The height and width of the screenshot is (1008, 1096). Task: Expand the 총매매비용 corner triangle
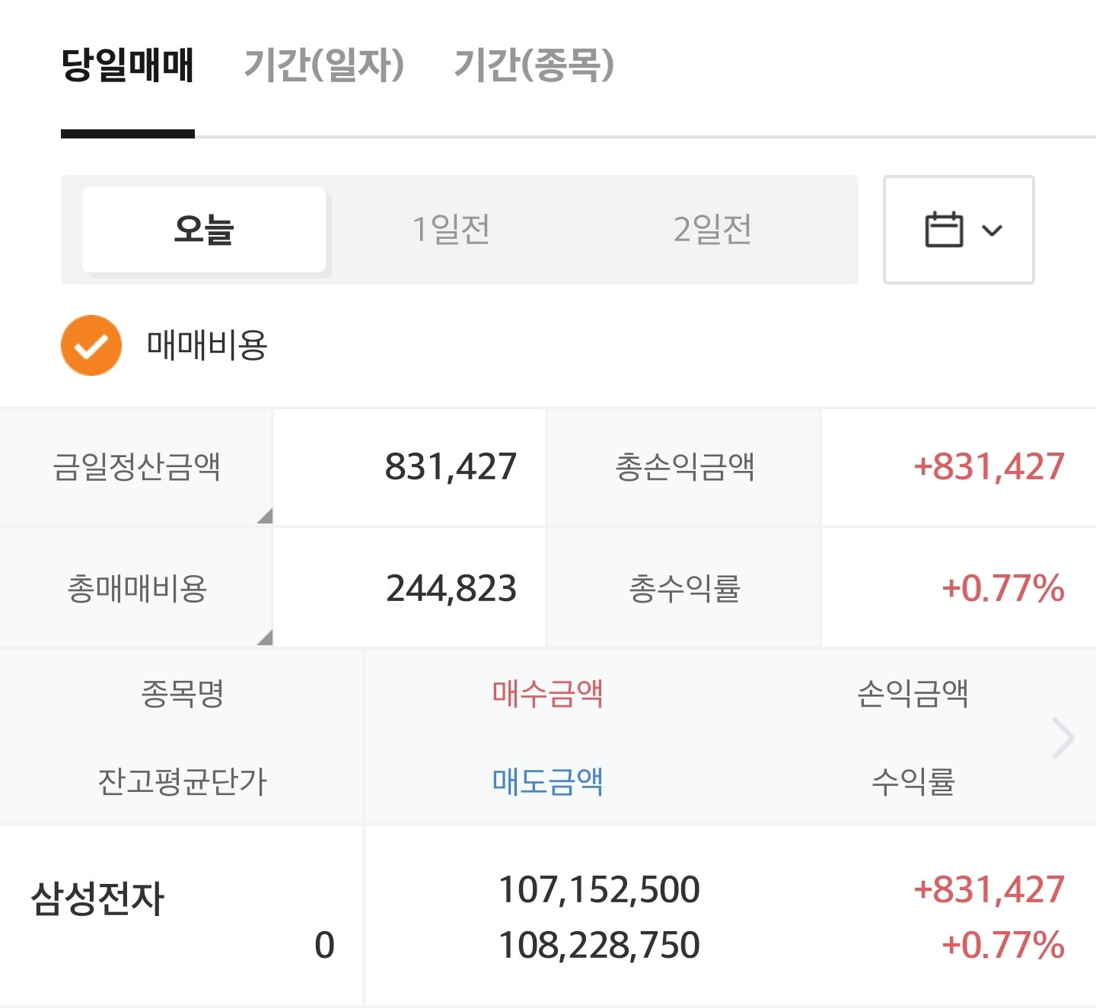tap(264, 637)
